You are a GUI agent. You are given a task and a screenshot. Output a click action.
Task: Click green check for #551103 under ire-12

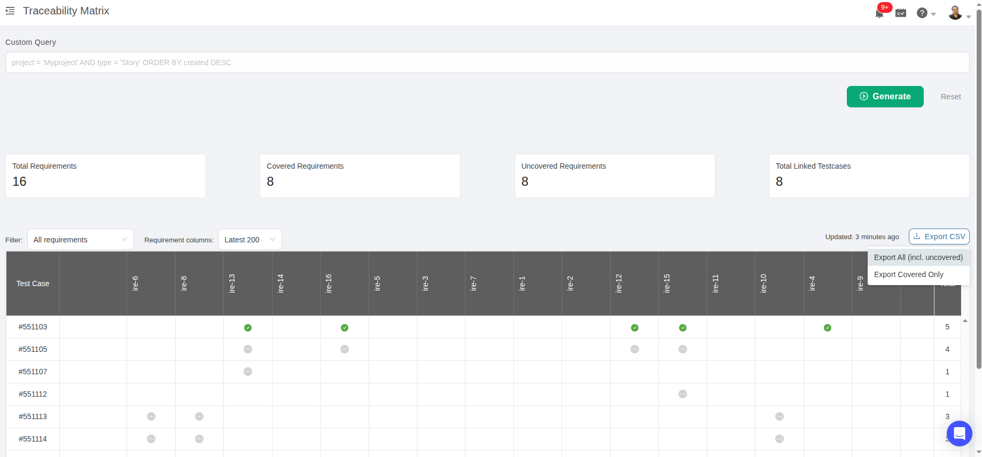coord(635,328)
